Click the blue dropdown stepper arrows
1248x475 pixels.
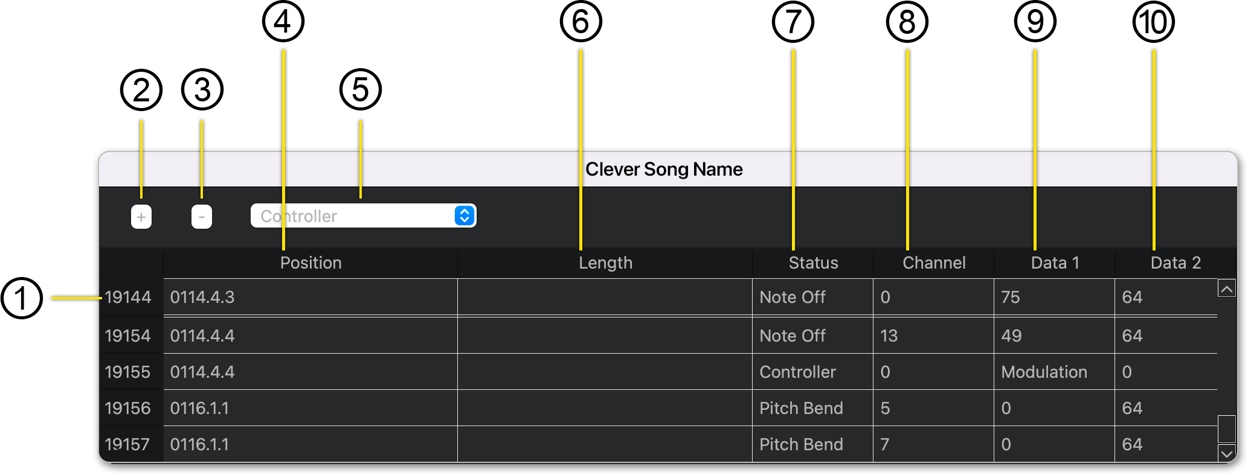465,216
